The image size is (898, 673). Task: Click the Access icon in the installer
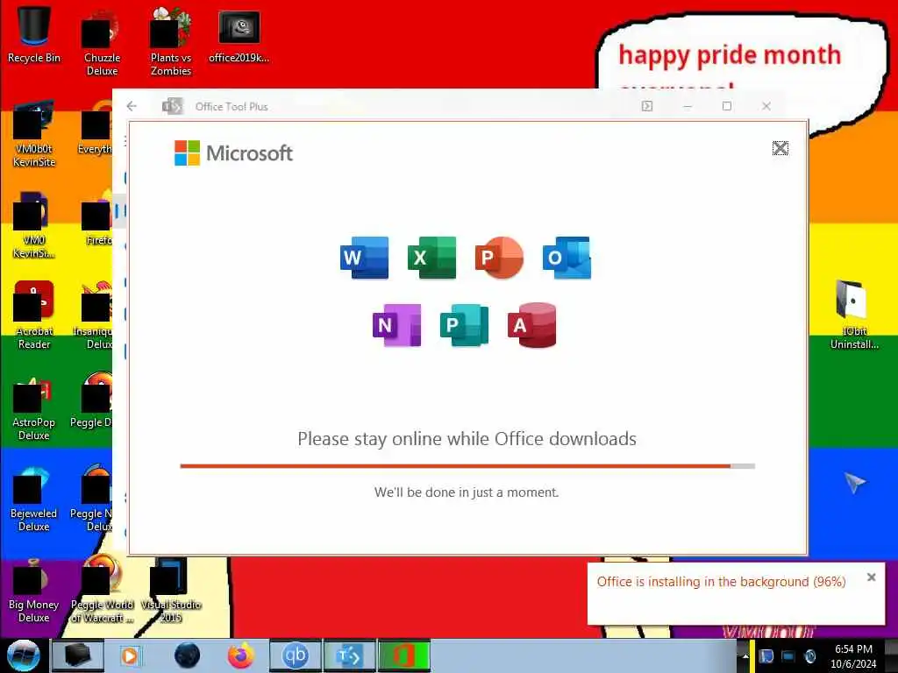coord(532,325)
